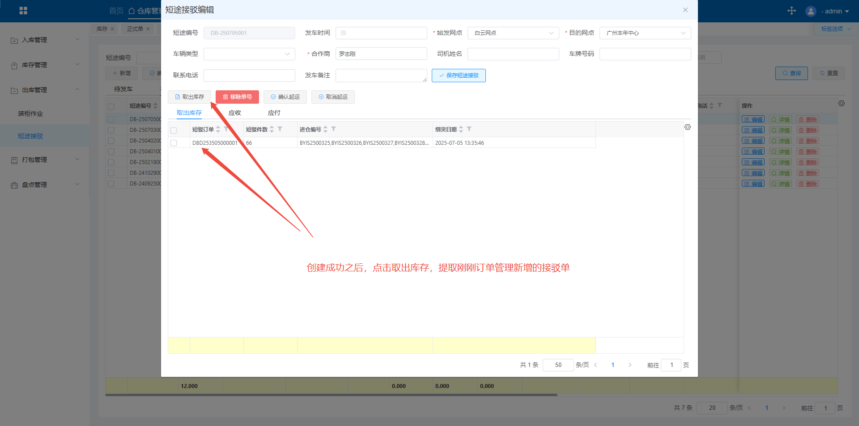This screenshot has width=859, height=426.
Task: Open the 始发网点 dropdown
Action: tap(513, 33)
